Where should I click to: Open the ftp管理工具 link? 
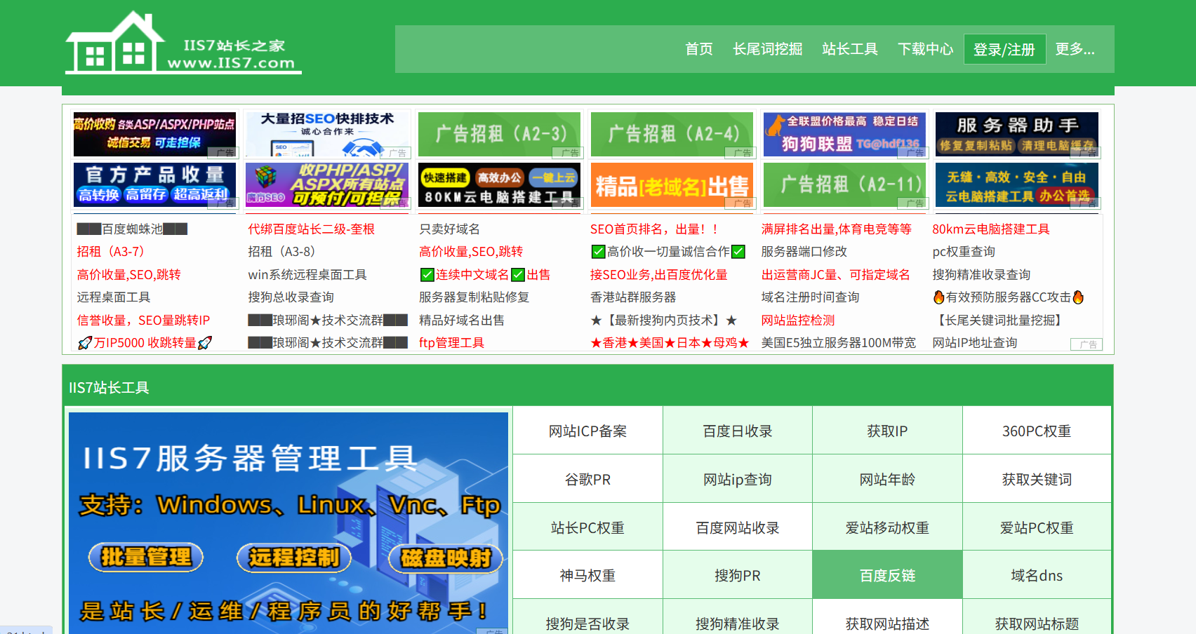(x=450, y=343)
